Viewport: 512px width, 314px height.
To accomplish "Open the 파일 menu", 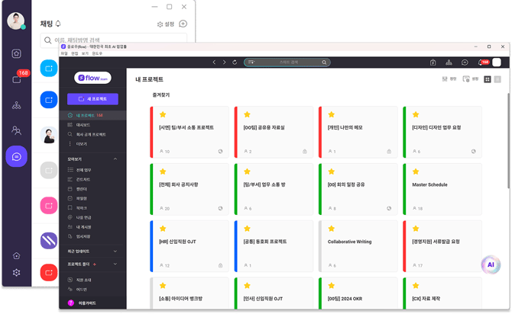I will click(64, 53).
